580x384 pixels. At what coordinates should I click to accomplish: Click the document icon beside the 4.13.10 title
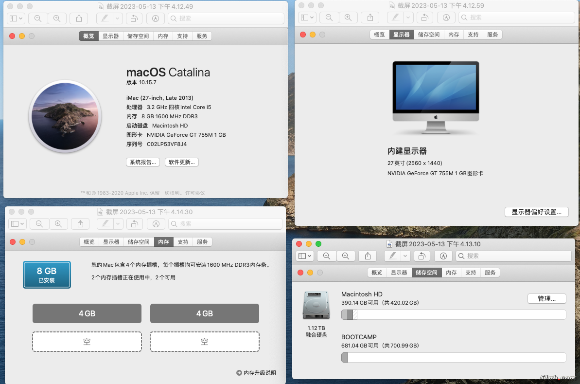(389, 244)
